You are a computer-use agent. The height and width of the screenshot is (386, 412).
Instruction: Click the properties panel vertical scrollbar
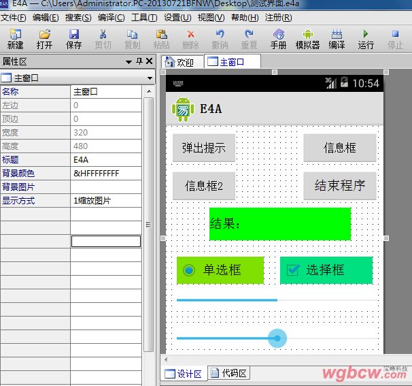click(149, 225)
